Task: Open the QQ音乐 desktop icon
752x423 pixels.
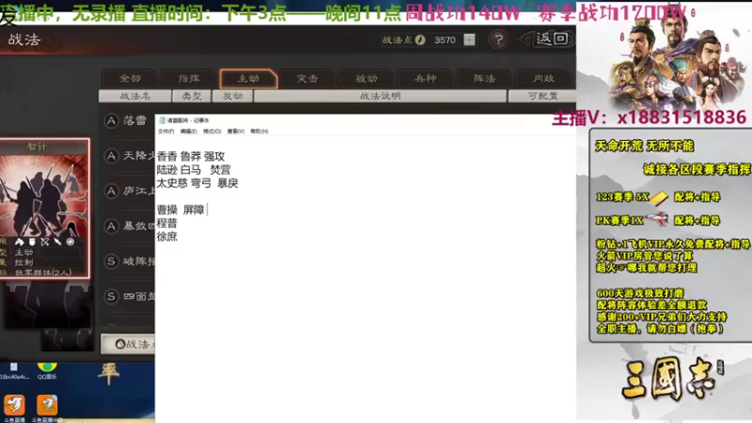Action: click(x=47, y=370)
